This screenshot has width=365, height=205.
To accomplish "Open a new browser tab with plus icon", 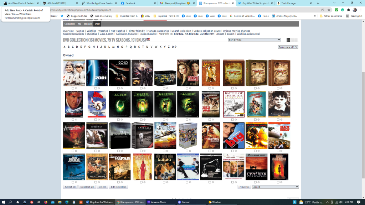I will pos(318,3).
